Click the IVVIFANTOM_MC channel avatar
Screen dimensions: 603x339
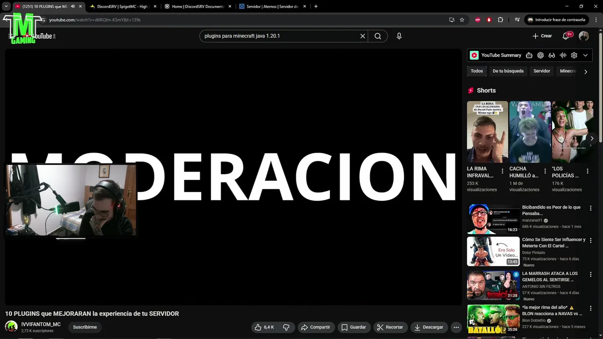11,327
